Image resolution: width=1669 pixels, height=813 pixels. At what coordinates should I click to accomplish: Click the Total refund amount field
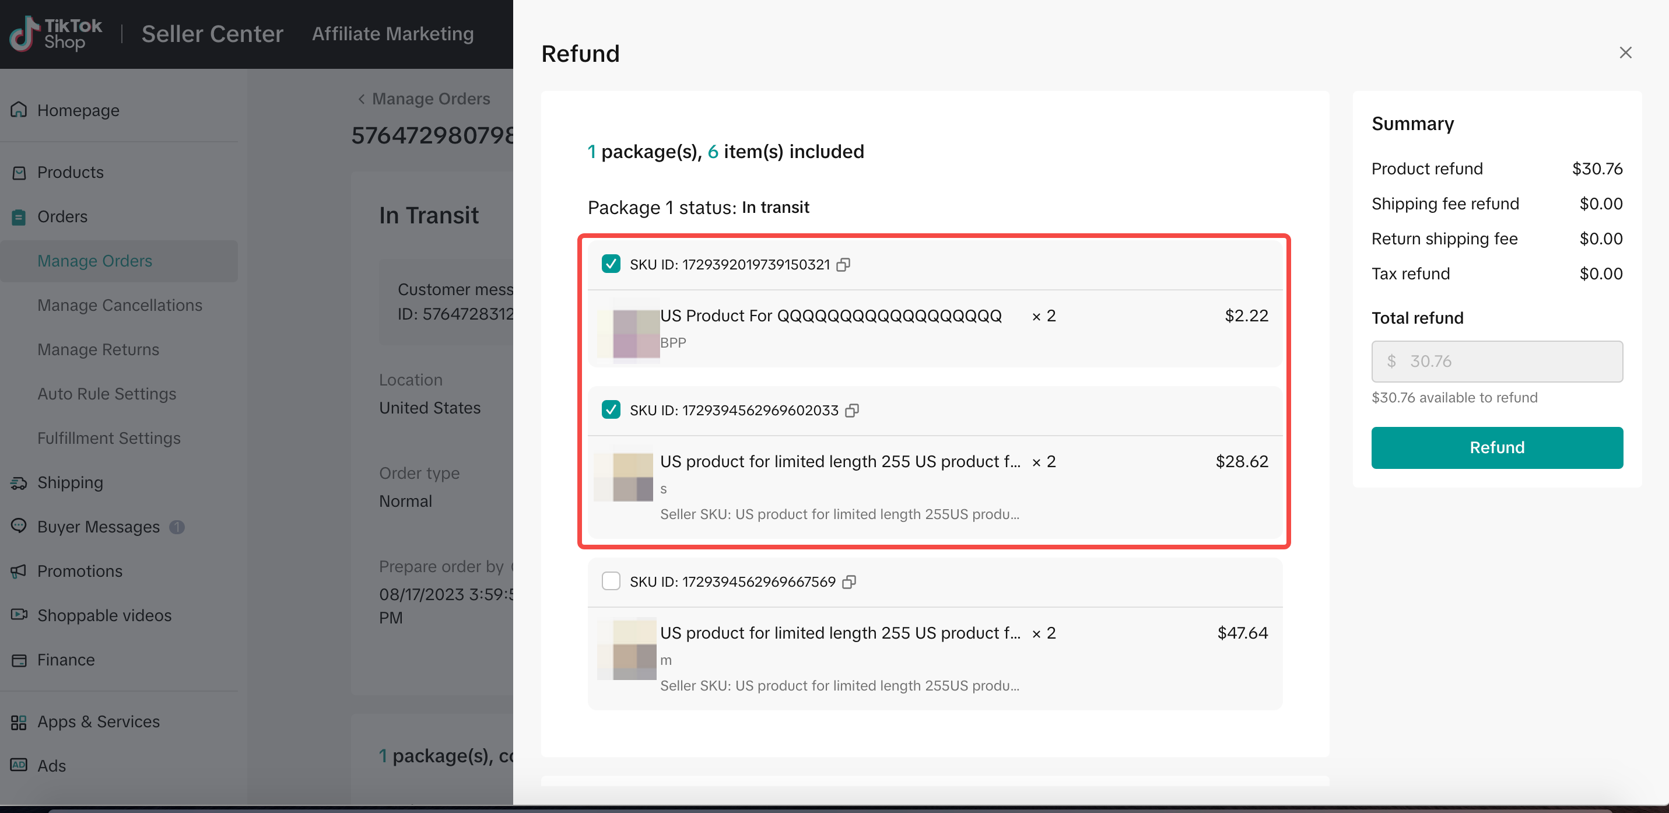pyautogui.click(x=1496, y=361)
